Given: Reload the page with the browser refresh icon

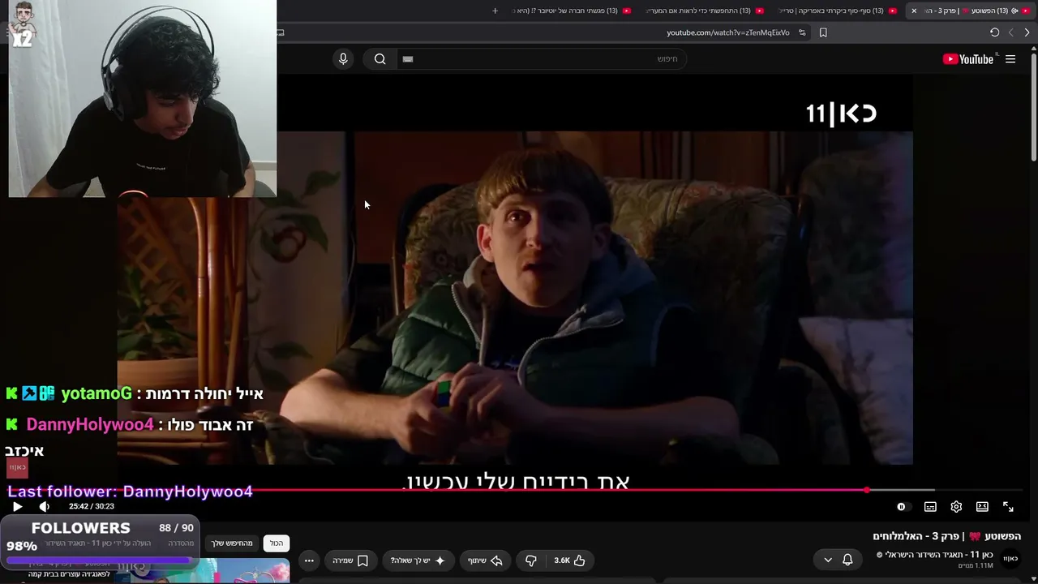Looking at the screenshot, I should tap(994, 32).
